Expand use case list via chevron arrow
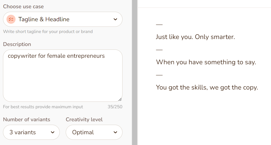 click(x=115, y=19)
